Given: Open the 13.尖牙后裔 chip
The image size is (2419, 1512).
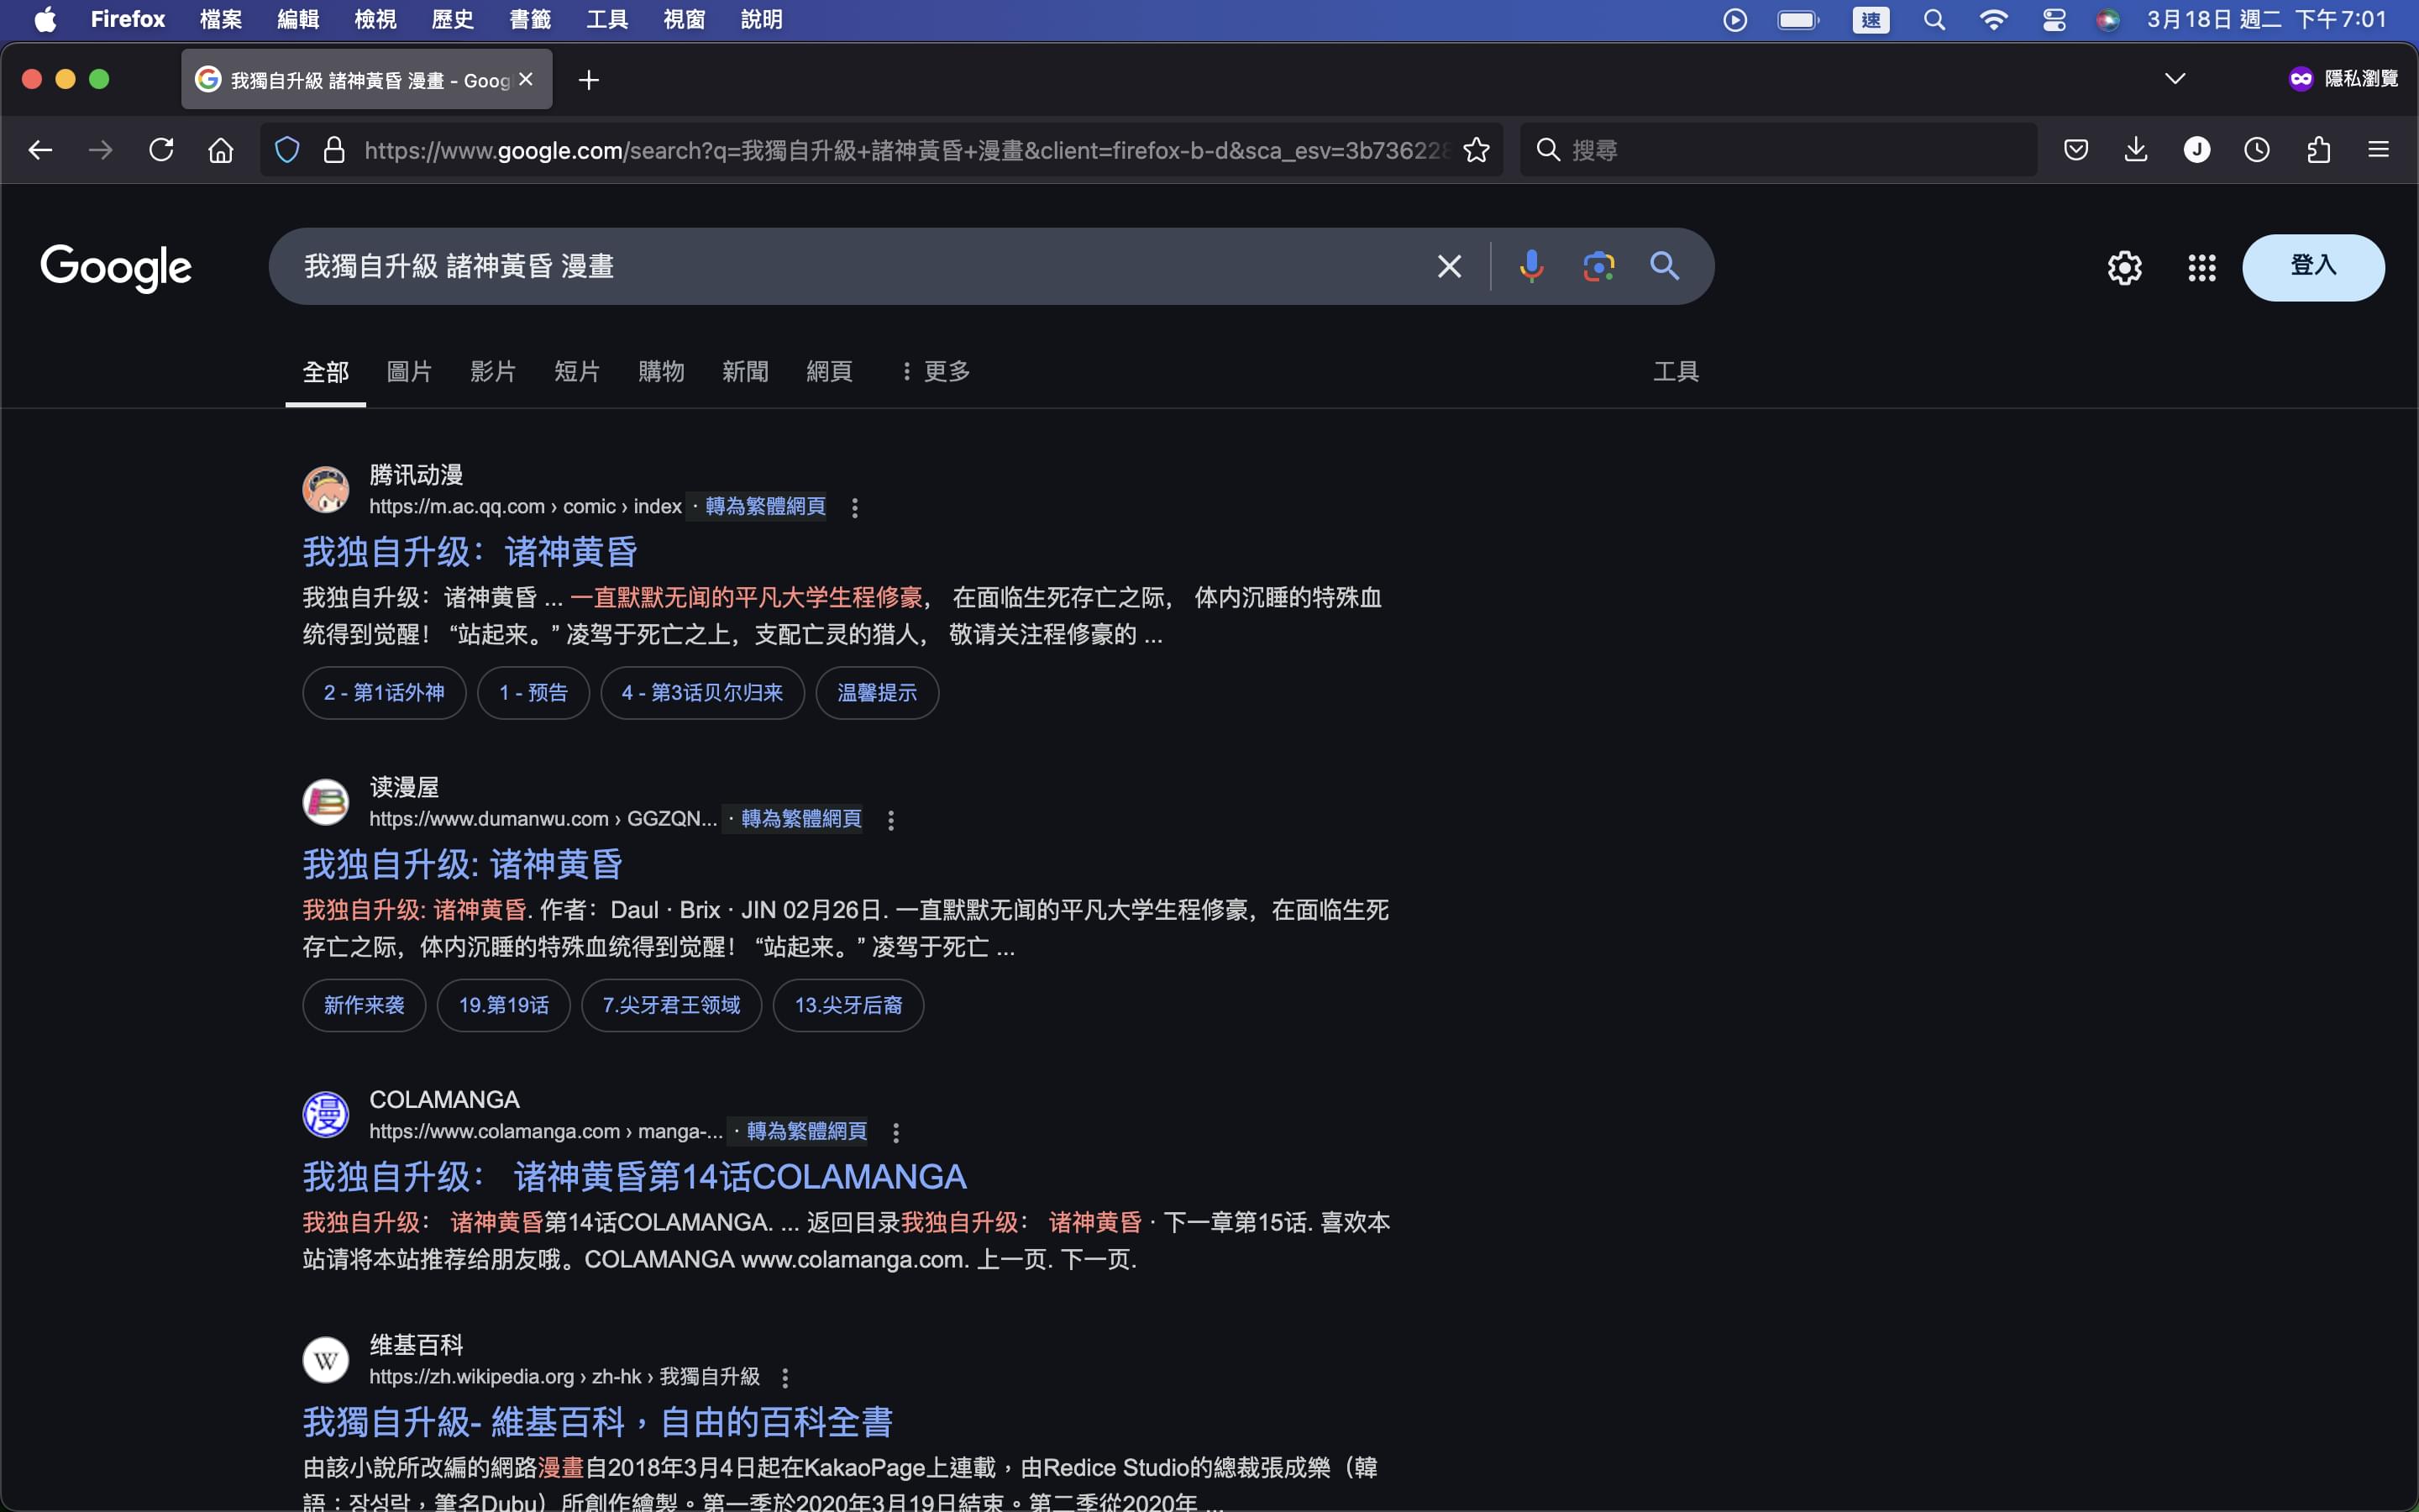Looking at the screenshot, I should (847, 1005).
